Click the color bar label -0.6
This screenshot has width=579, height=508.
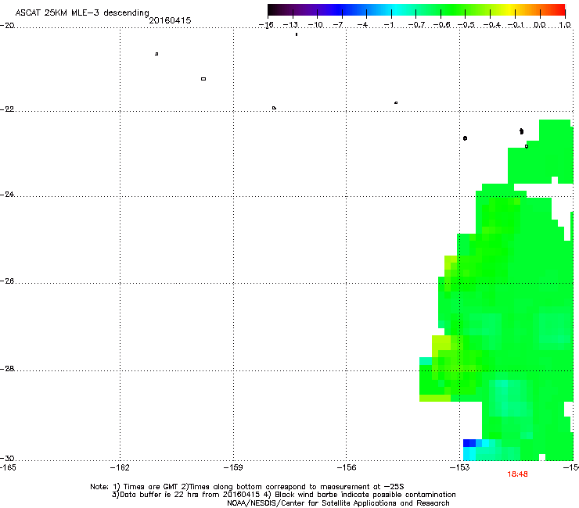coord(441,25)
